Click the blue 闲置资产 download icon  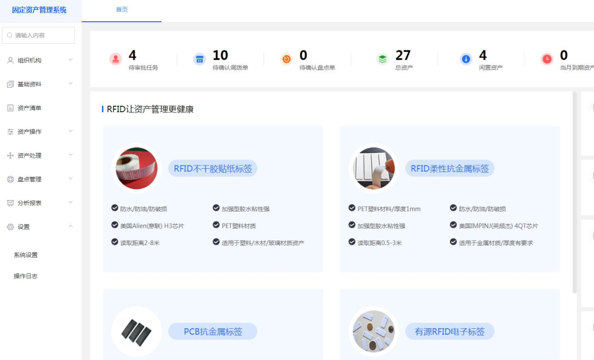tap(466, 59)
